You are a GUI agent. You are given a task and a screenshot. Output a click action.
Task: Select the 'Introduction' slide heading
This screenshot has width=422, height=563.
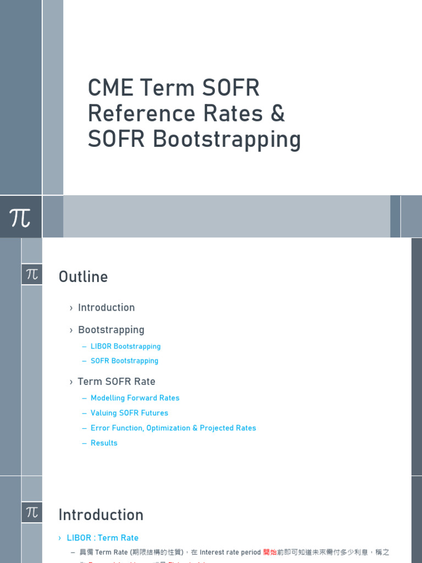(101, 515)
